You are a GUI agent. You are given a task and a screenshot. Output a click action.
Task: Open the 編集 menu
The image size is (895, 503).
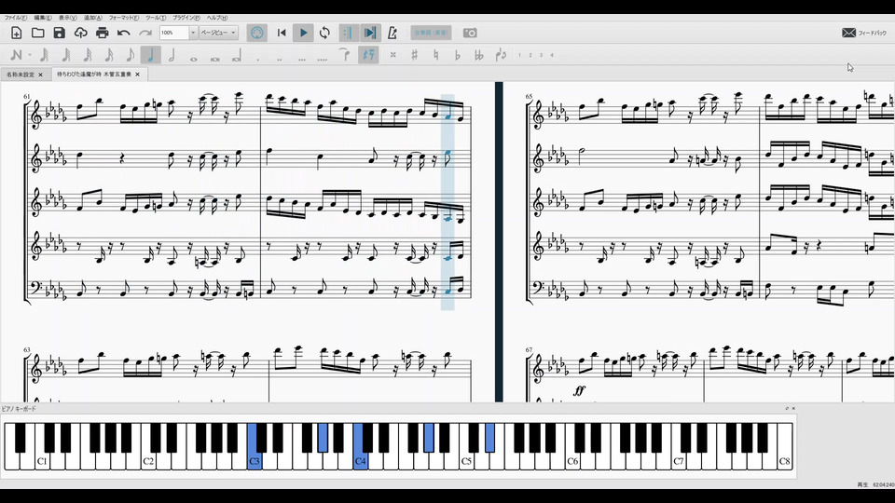(42, 18)
